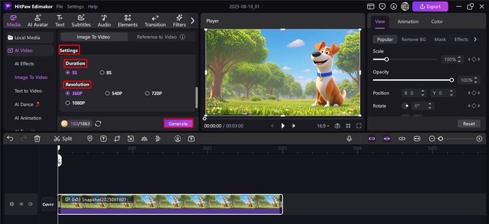
Task: Enter fullscreen preview
Action: pyautogui.click(x=359, y=126)
